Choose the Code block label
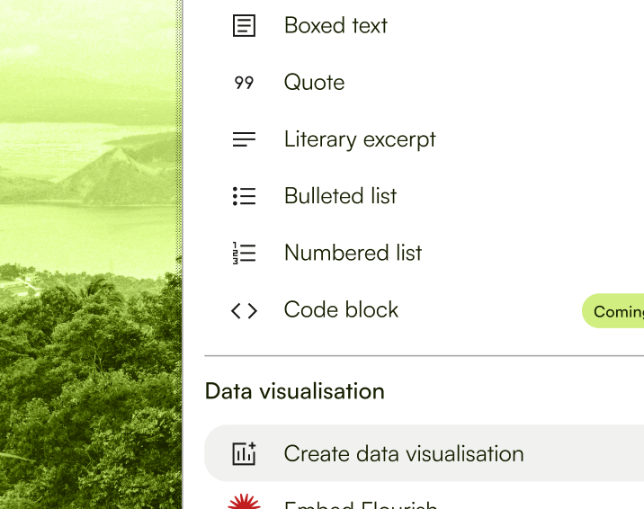Image resolution: width=644 pixels, height=509 pixels. pos(341,310)
